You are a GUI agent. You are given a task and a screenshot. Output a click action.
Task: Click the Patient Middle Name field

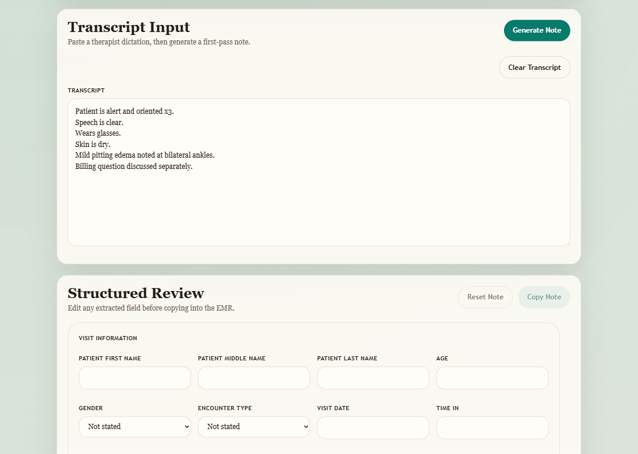point(254,378)
